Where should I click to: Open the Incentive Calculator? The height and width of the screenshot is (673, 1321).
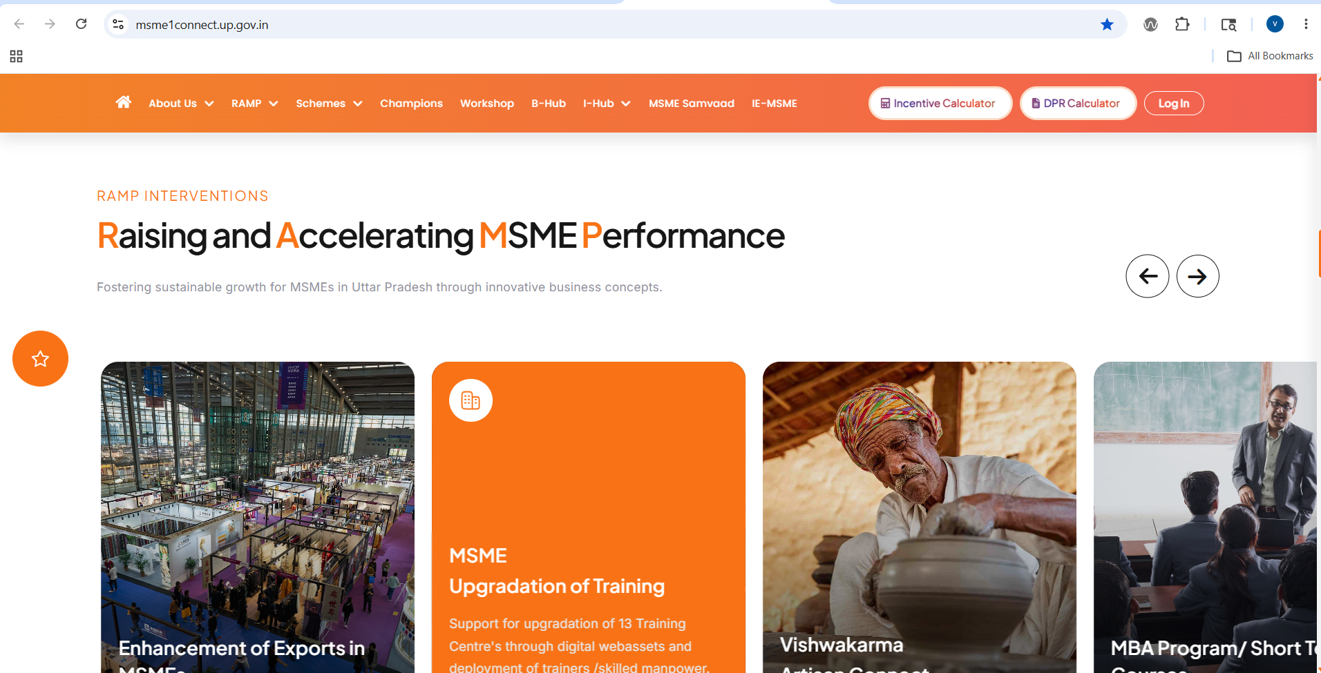coord(940,103)
